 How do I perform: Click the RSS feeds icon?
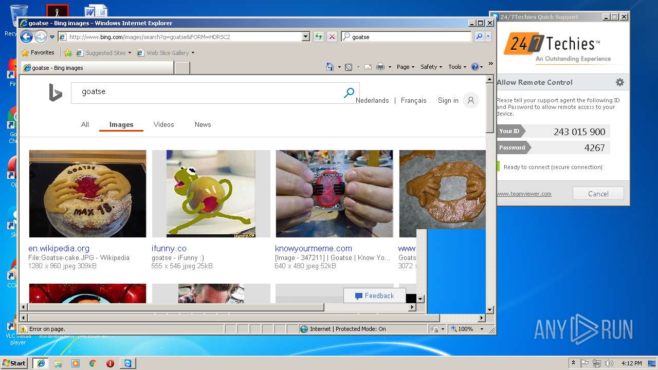[349, 67]
